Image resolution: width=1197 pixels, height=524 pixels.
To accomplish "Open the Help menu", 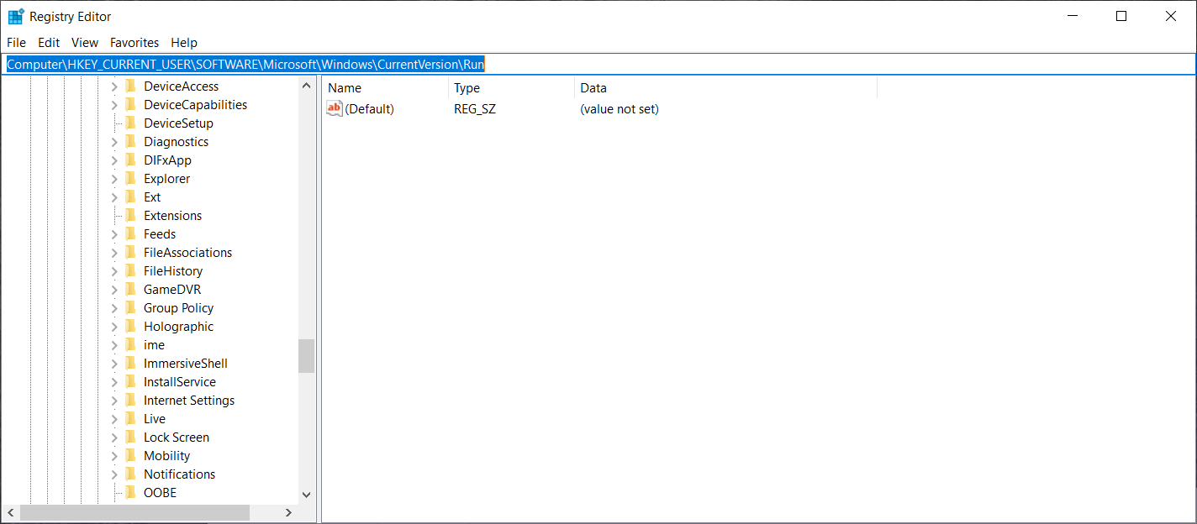I will tap(184, 42).
